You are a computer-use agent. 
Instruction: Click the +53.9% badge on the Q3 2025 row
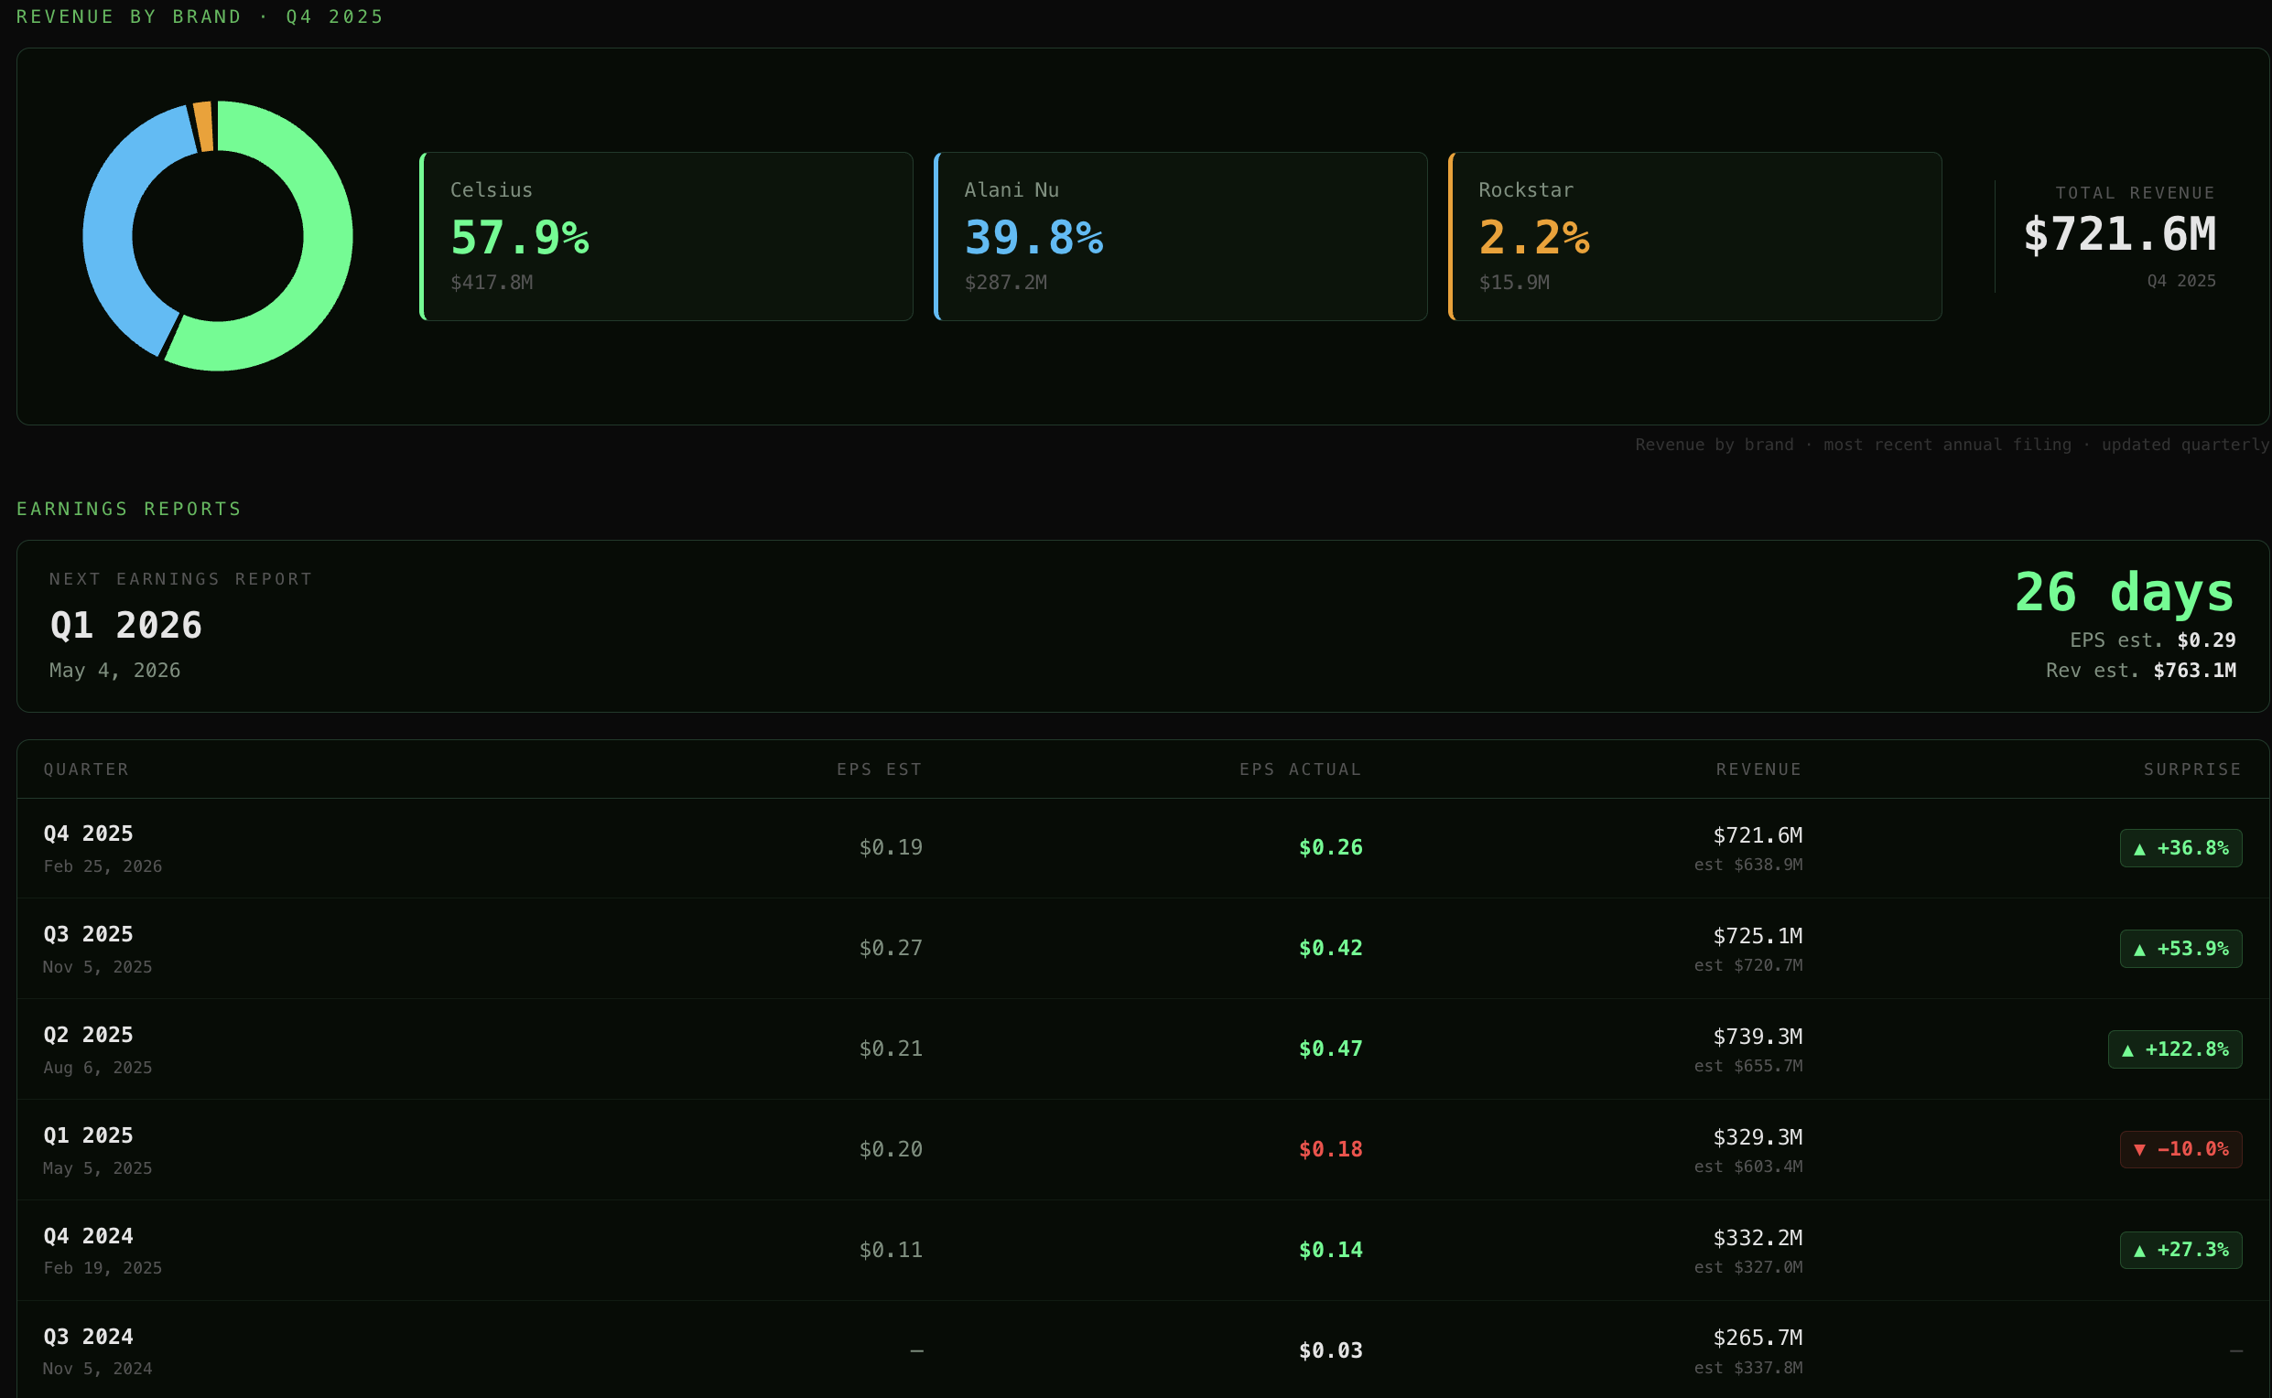coord(2180,948)
